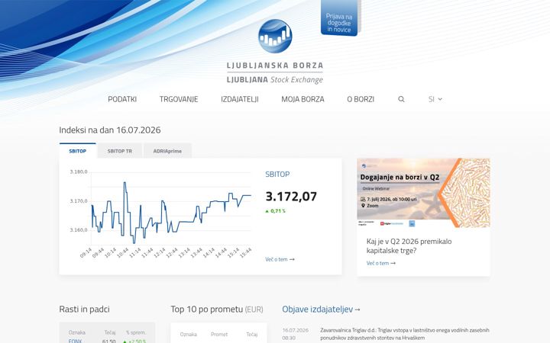Switch to the ADRIAprime tab
550x343 pixels.
[x=167, y=151]
